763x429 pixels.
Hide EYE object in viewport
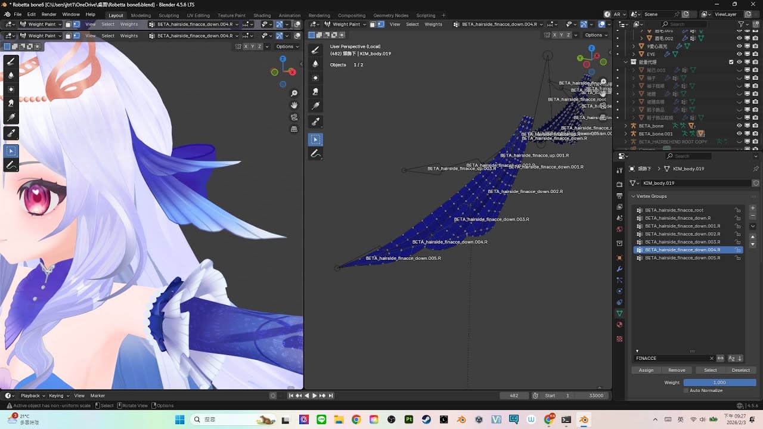pos(740,54)
